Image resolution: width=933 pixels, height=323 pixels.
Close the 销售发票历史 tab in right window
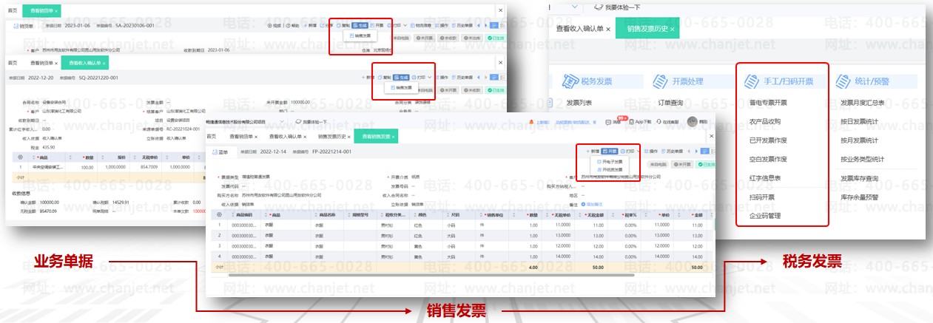tap(673, 29)
